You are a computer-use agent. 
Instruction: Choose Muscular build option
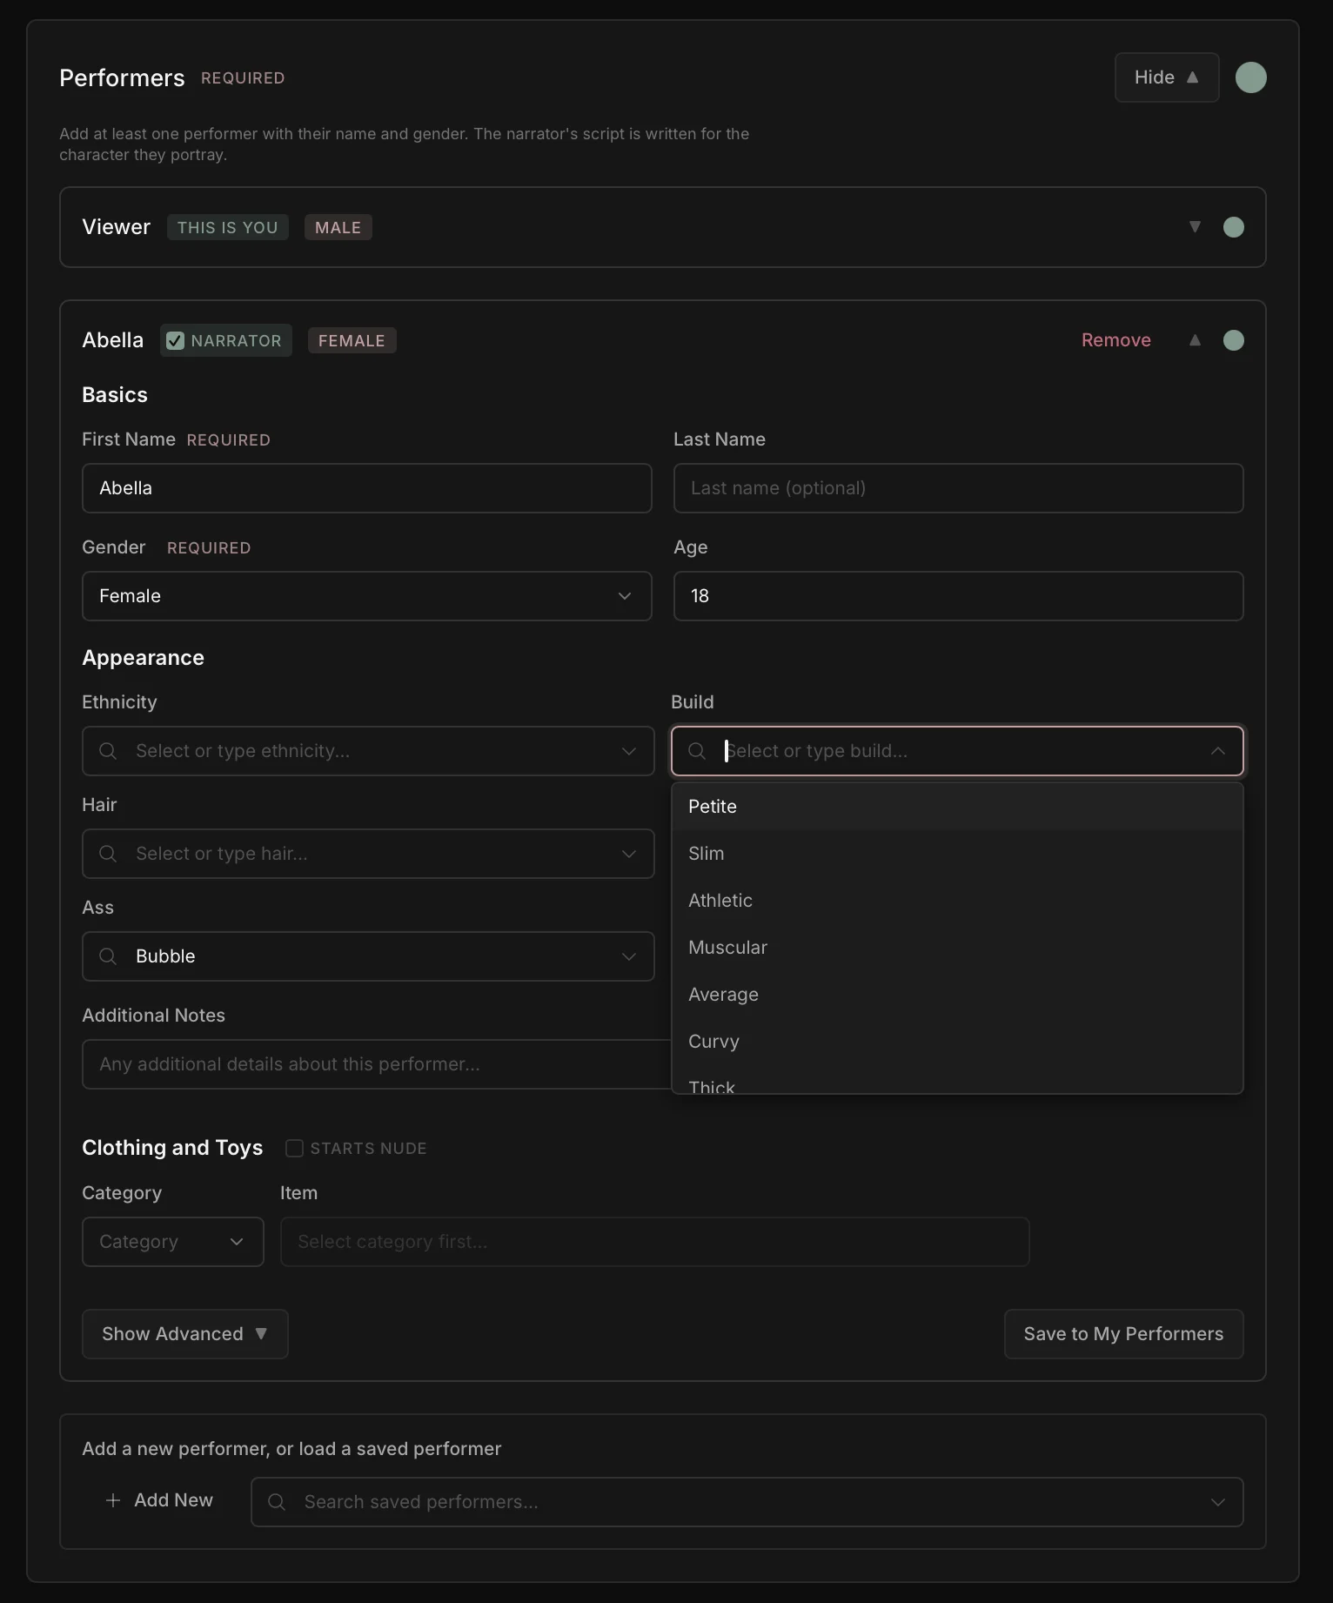pyautogui.click(x=957, y=948)
